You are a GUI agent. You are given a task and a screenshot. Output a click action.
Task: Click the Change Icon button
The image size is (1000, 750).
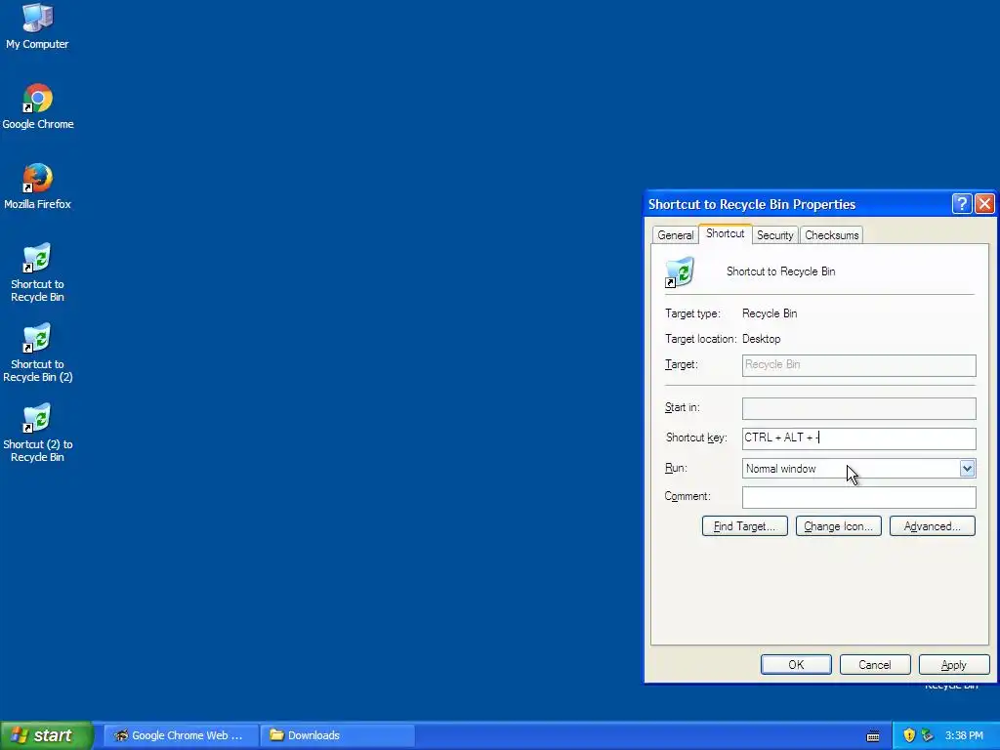coord(839,526)
